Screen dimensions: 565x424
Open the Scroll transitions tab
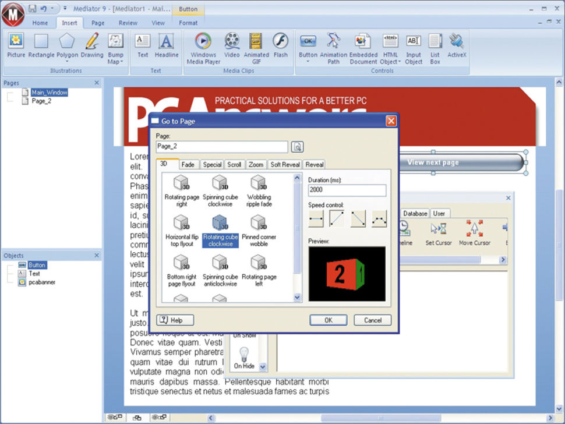tap(234, 165)
